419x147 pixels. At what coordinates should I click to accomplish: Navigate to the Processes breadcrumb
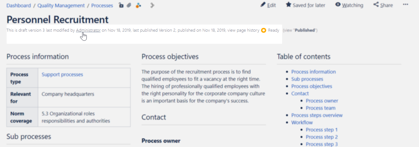[x=102, y=5]
